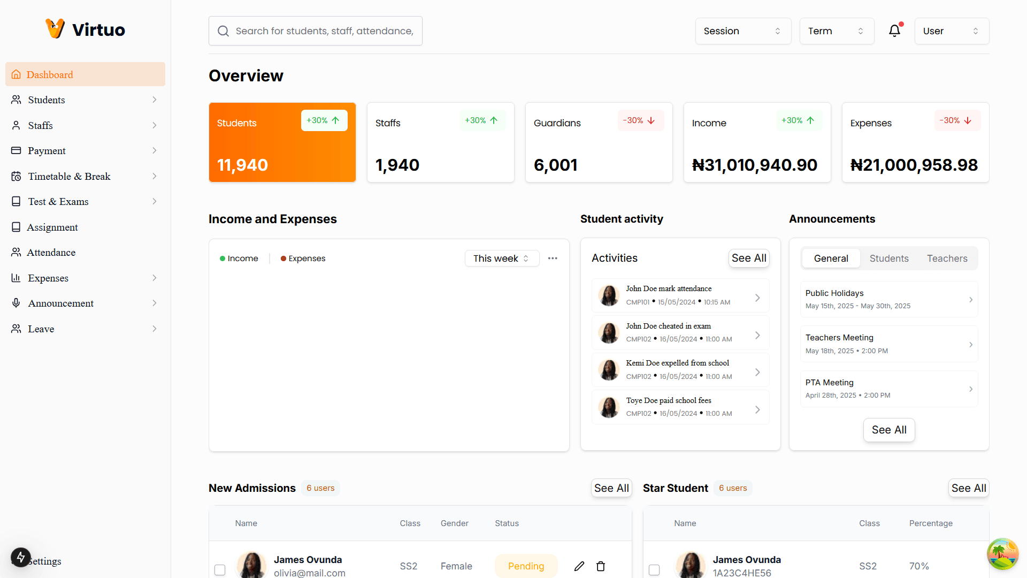Open the Attendance menu item
The width and height of the screenshot is (1027, 578).
pos(85,252)
